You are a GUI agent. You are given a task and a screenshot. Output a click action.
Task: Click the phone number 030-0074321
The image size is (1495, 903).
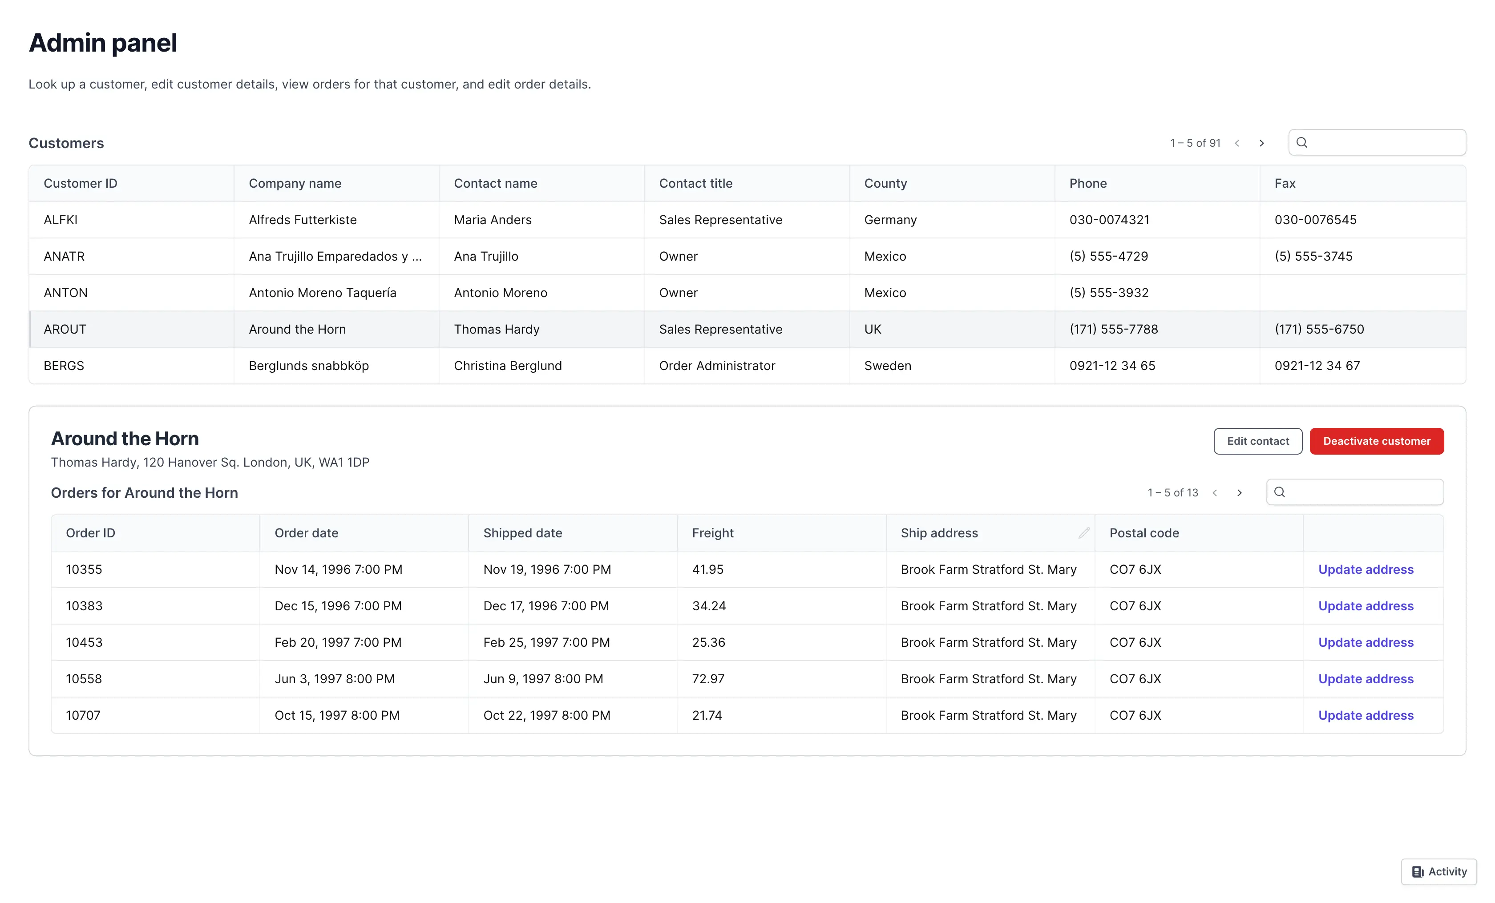click(1109, 220)
